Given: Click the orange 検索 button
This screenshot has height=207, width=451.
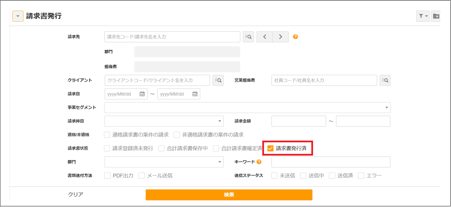Looking at the screenshot, I should coord(229,195).
